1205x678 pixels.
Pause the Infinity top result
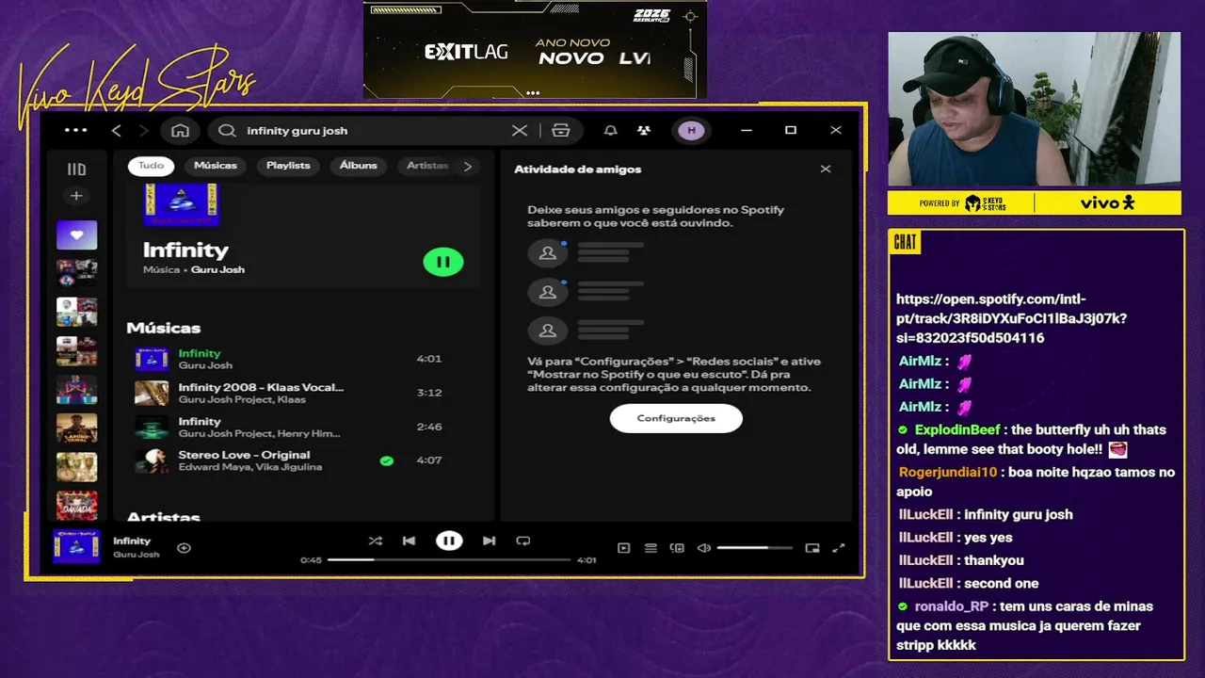443,262
